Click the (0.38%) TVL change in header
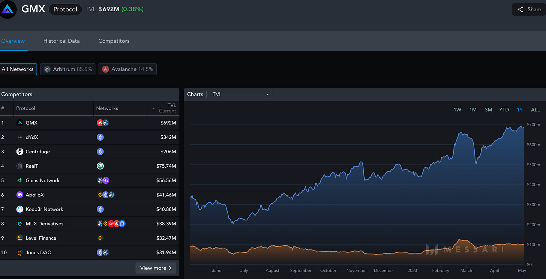This screenshot has width=546, height=279. point(132,9)
